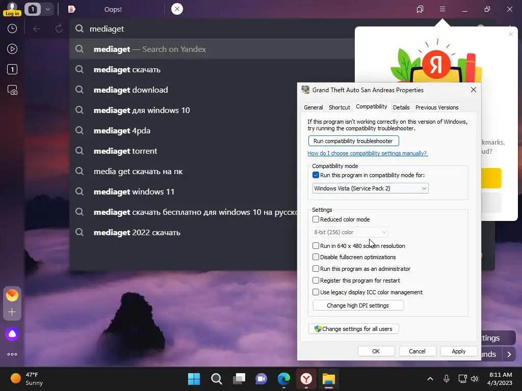Open Microsoft Edge from taskbar
The height and width of the screenshot is (391, 522).
pyautogui.click(x=284, y=379)
